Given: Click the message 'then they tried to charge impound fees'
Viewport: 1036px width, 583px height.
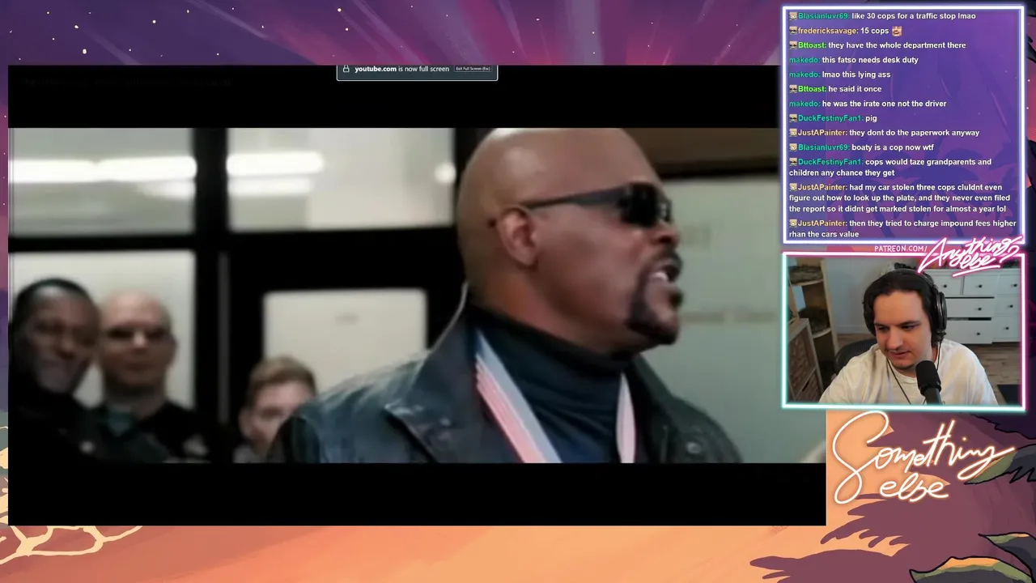Looking at the screenshot, I should [x=902, y=228].
